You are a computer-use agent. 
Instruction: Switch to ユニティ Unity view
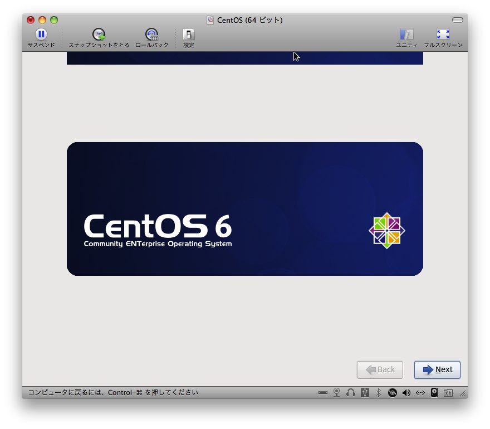coord(406,37)
